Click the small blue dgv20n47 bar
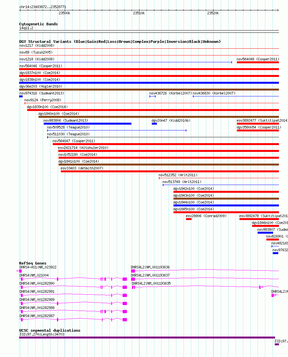Viewport: 288px width, 357px height. (x=154, y=124)
